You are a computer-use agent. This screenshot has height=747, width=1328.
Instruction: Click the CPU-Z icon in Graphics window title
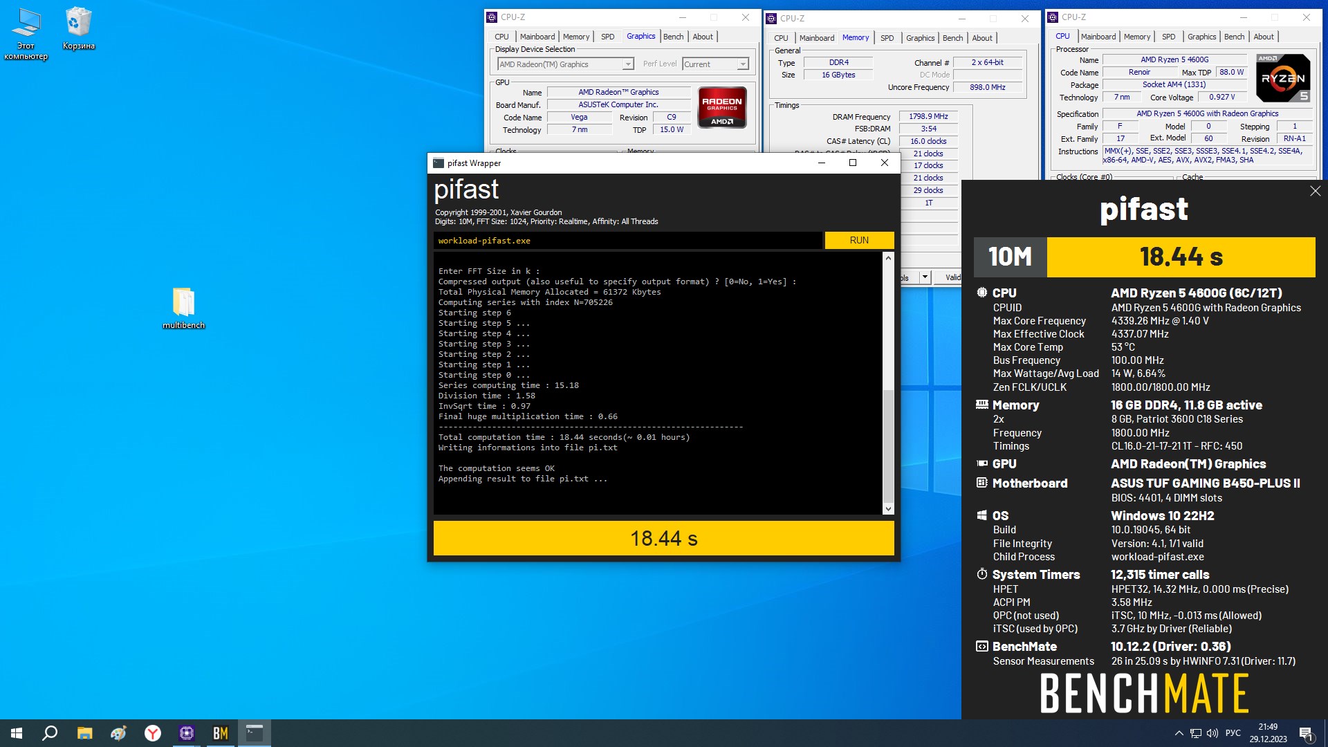[x=492, y=17]
